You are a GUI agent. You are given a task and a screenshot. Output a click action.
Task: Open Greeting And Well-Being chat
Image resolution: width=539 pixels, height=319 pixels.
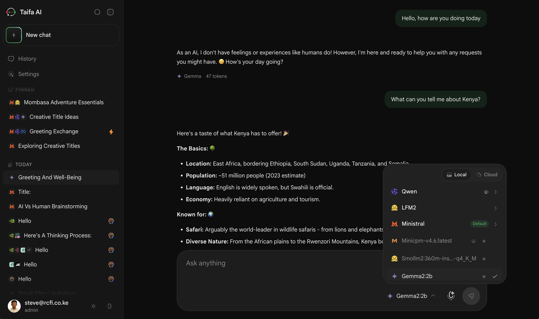pos(61,177)
